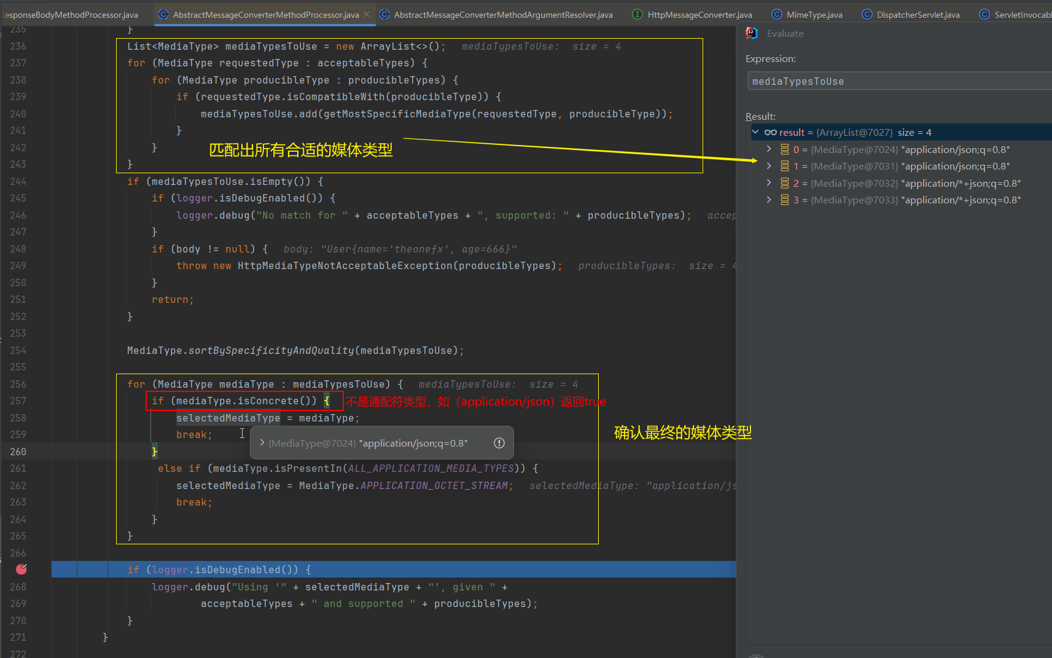Click the list icon of element 0
This screenshot has width=1052, height=658.
(x=784, y=149)
